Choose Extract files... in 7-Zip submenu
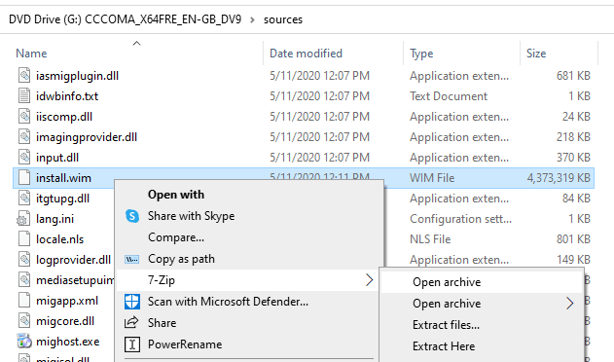This screenshot has width=614, height=362. coord(446,325)
